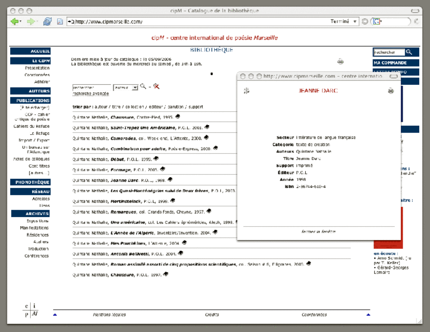Click the print icon on library page
The width and height of the screenshot is (430, 332).
[x=340, y=61]
